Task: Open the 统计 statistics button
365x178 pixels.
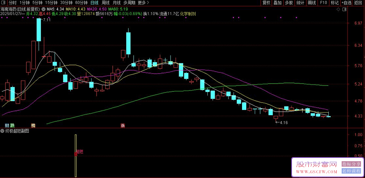Action: [300, 3]
